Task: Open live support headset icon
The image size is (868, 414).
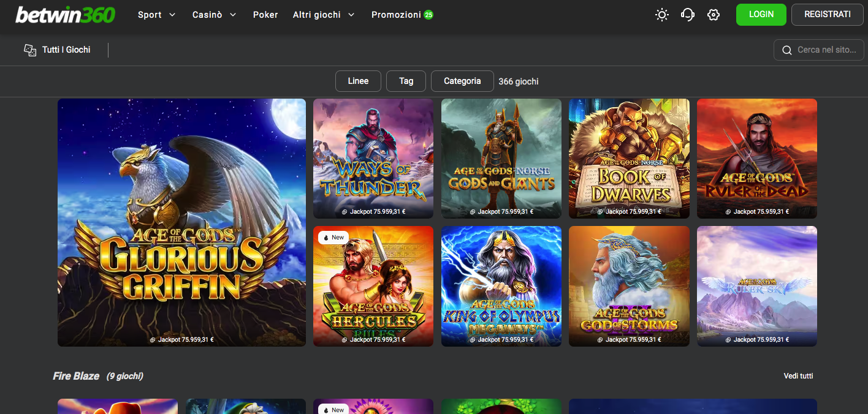Action: point(688,15)
